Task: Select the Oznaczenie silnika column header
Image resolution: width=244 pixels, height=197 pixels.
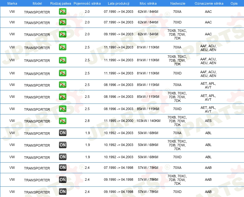Action: pos(209,3)
